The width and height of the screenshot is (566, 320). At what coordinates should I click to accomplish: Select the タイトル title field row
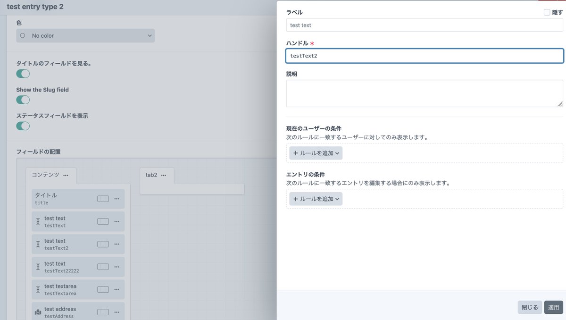[x=78, y=199]
